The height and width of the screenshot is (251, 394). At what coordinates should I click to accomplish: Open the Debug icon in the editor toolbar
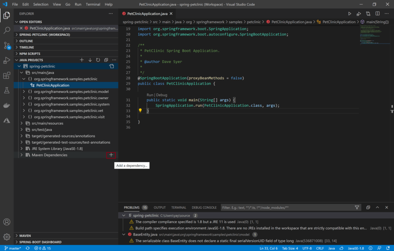coord(359,13)
